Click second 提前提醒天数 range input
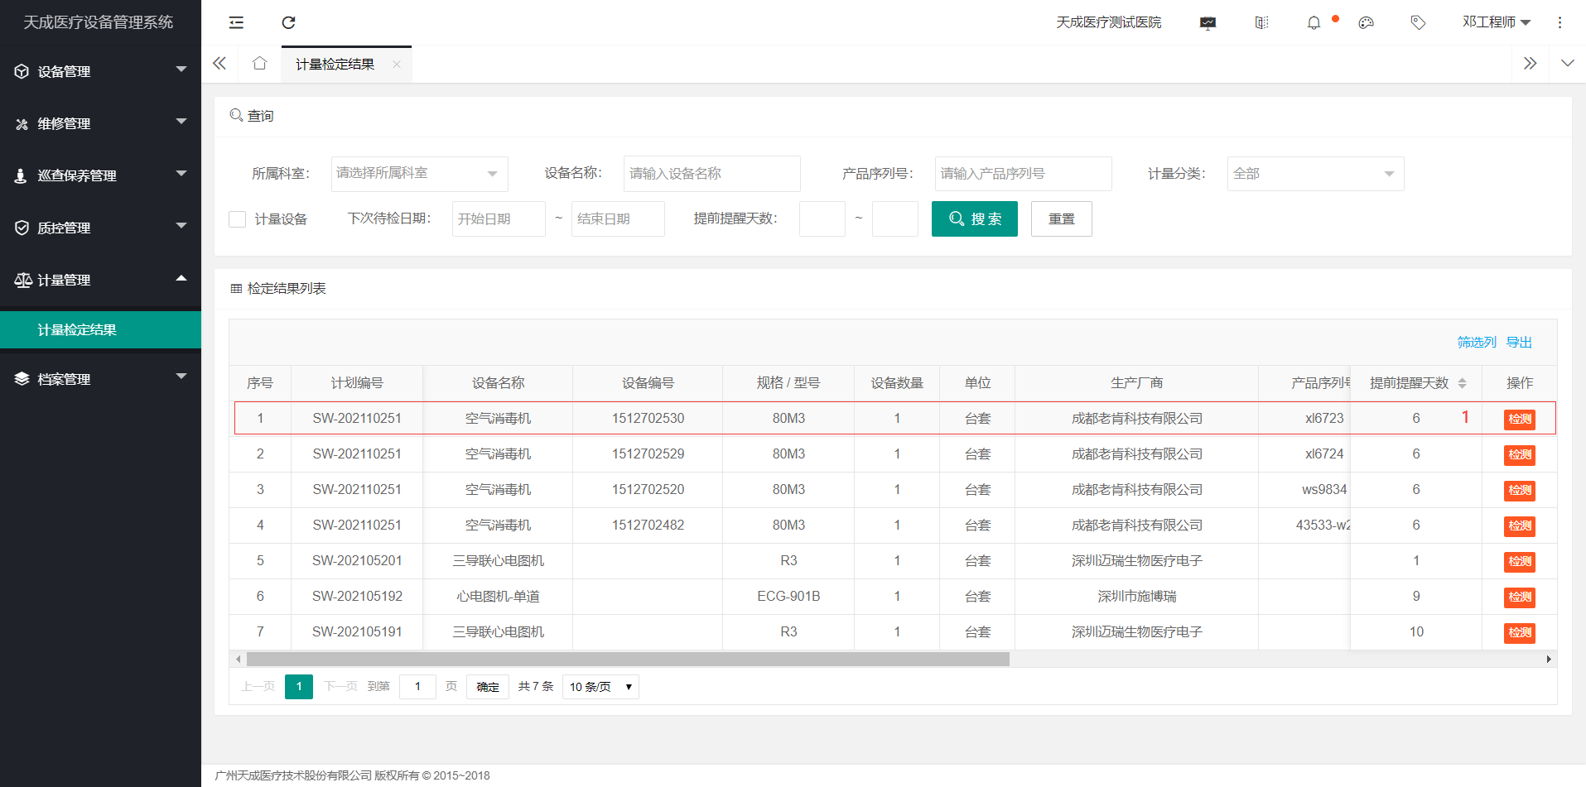Image resolution: width=1586 pixels, height=787 pixels. [x=894, y=219]
